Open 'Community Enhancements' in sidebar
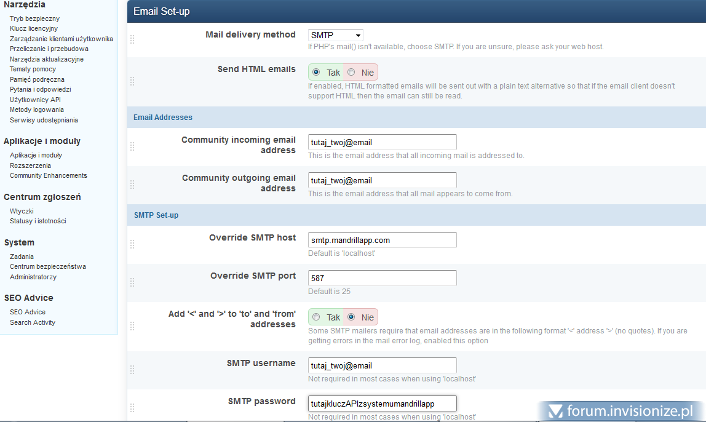Screen dimensions: 706x422 (49, 175)
